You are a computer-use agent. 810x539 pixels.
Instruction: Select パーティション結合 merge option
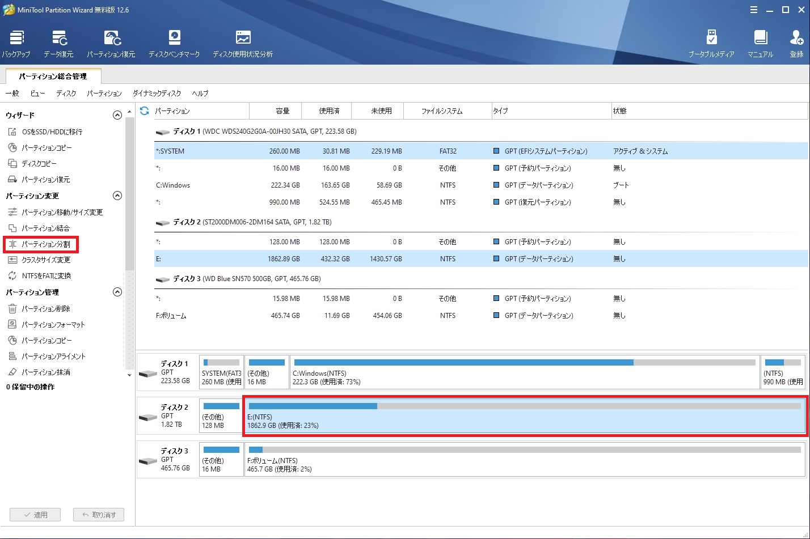point(39,228)
